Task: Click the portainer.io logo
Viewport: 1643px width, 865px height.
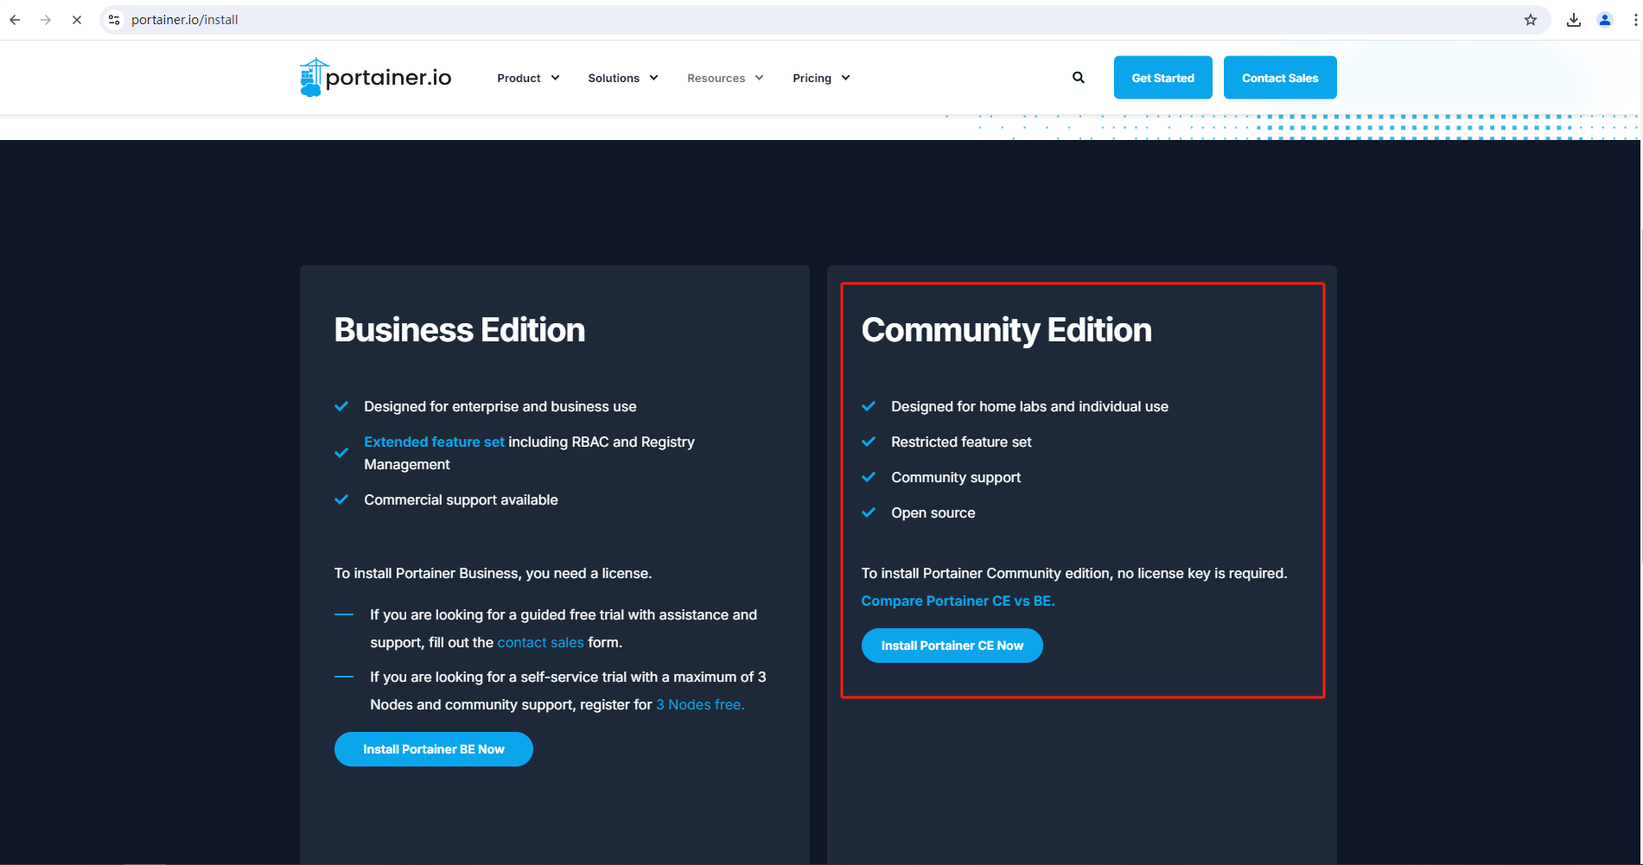Action: click(x=375, y=78)
